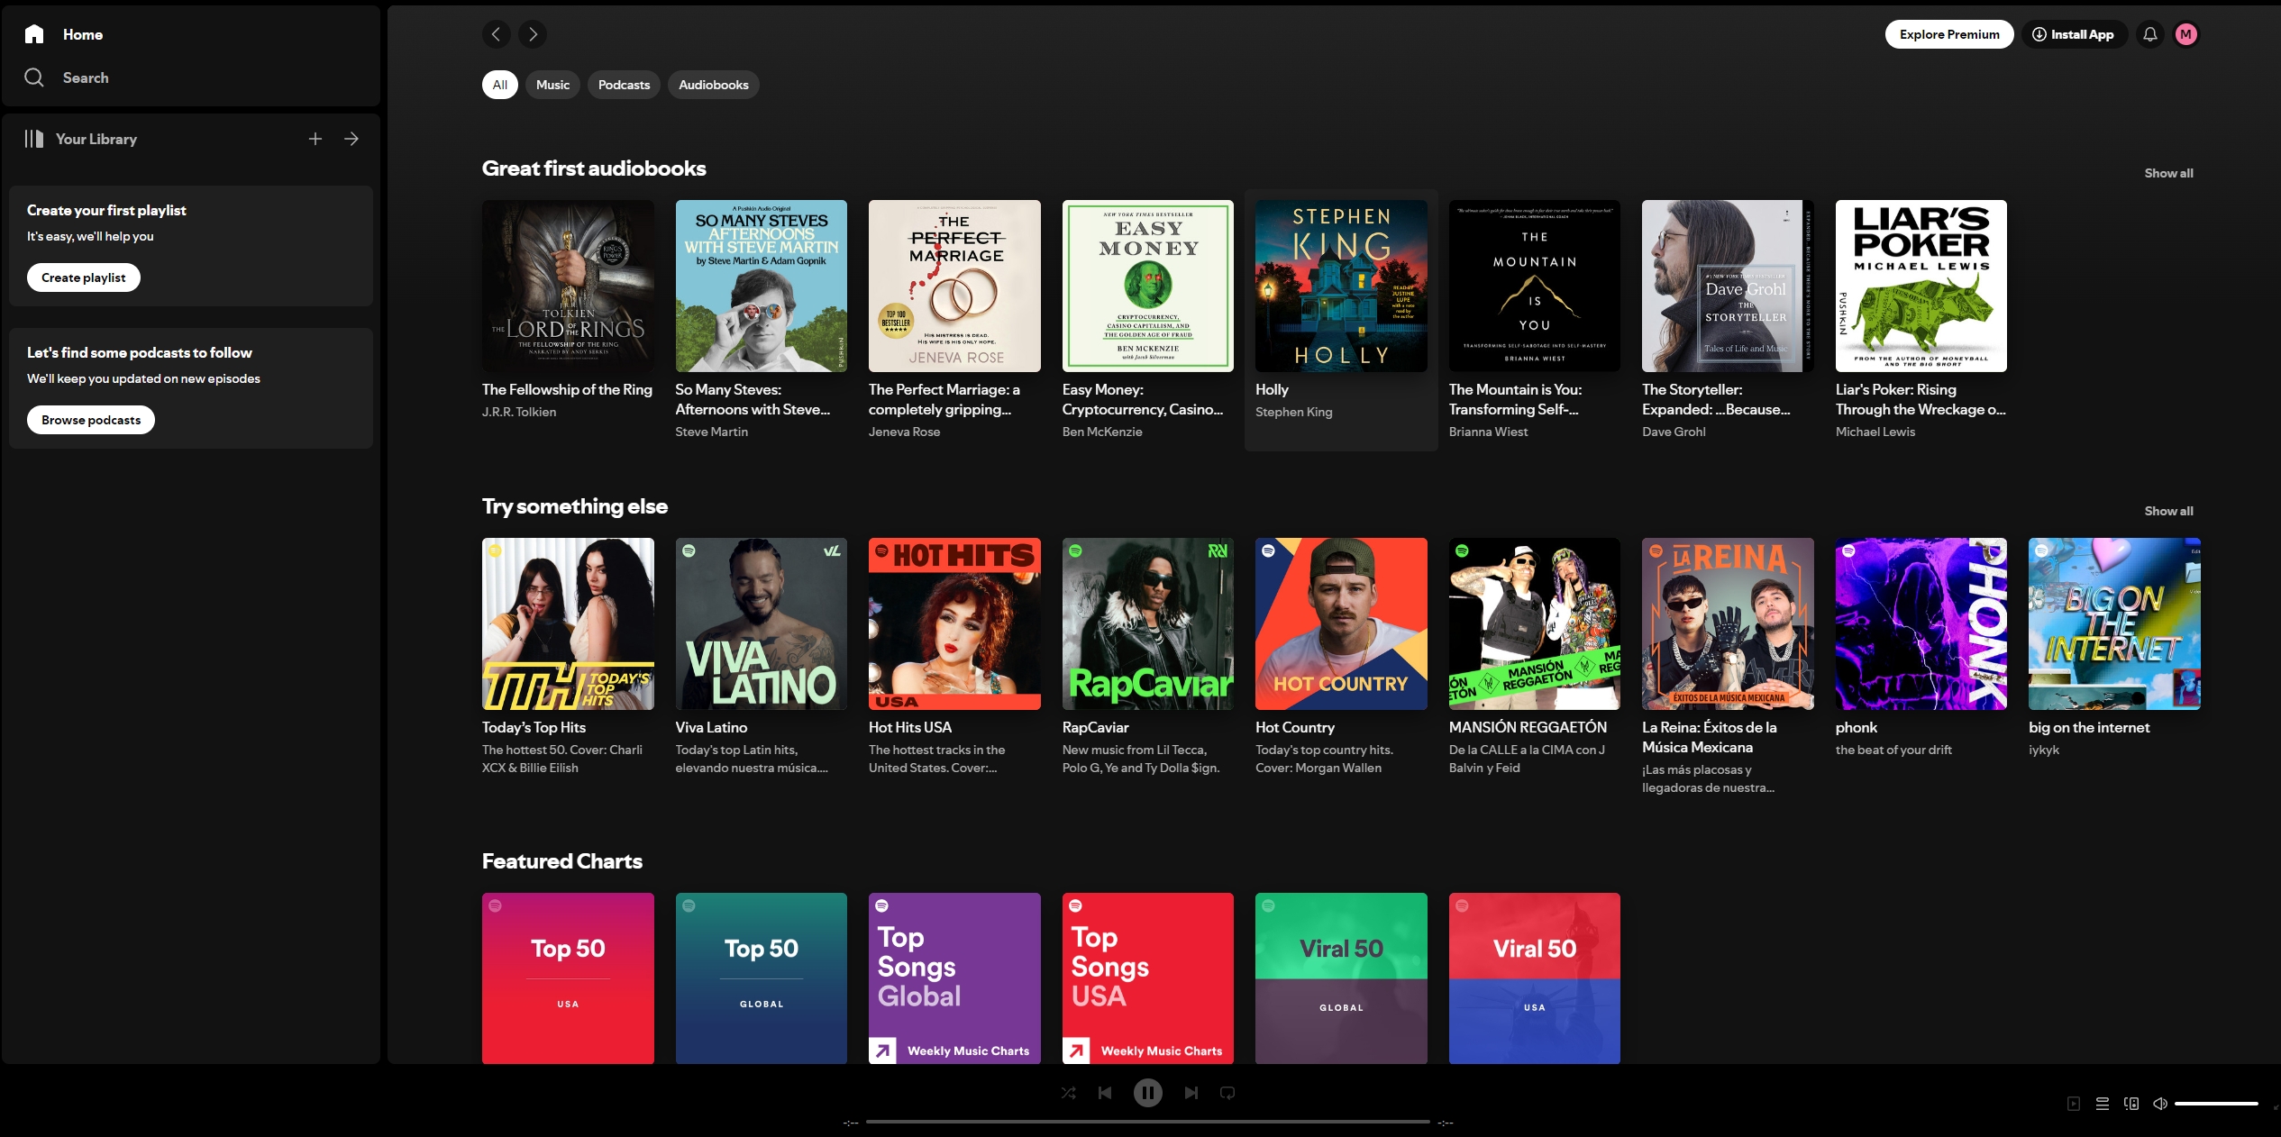Click author name Stephen King
Image resolution: width=2281 pixels, height=1137 pixels.
click(x=1293, y=412)
